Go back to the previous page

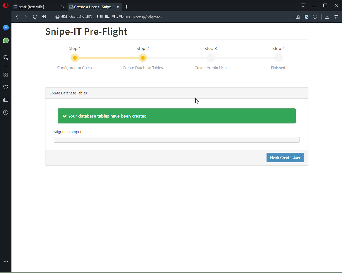tap(17, 17)
